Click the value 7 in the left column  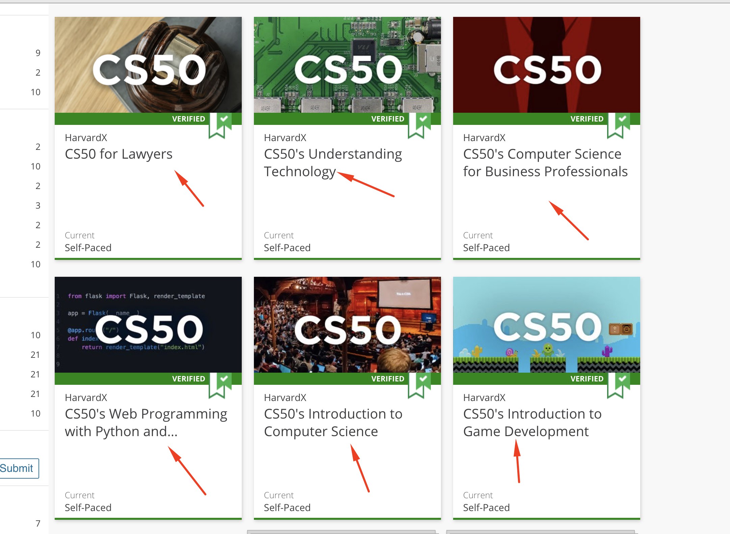tap(38, 524)
